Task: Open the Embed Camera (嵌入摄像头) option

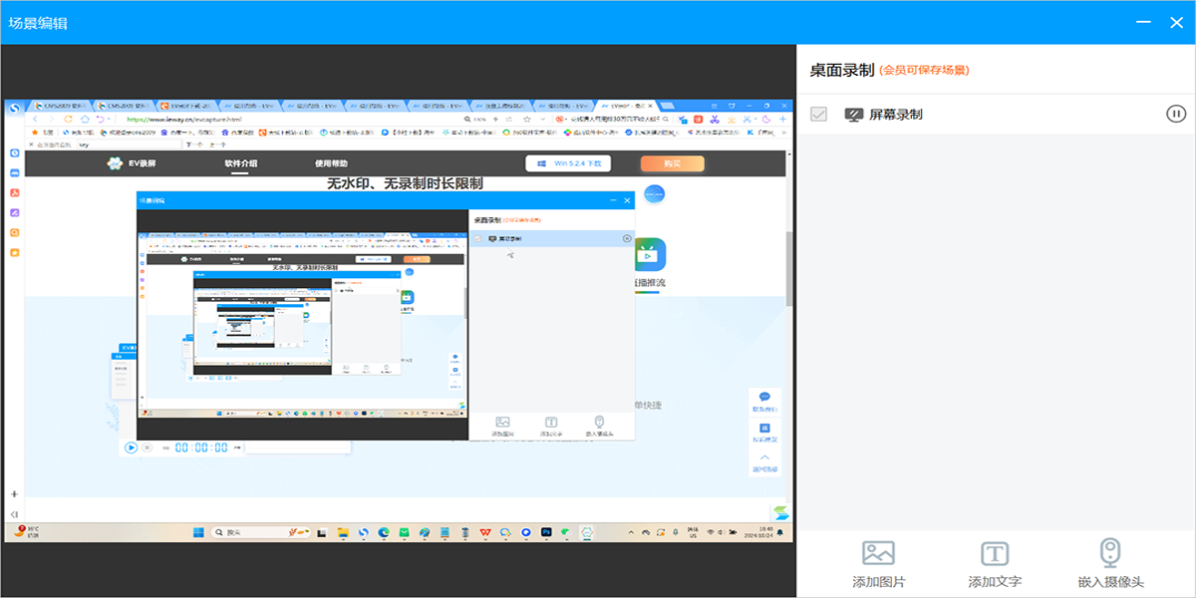Action: pyautogui.click(x=1110, y=554)
